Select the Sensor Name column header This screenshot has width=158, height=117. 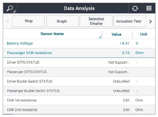(52, 34)
